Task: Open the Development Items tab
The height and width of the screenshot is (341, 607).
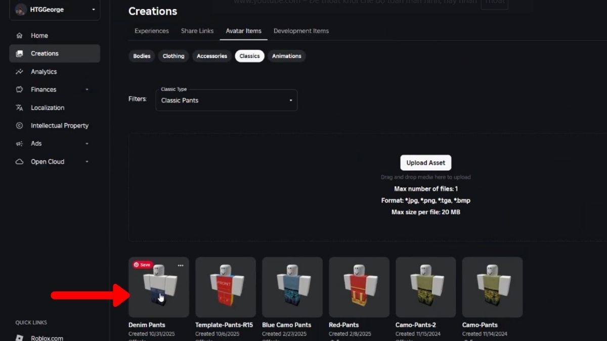Action: click(301, 31)
